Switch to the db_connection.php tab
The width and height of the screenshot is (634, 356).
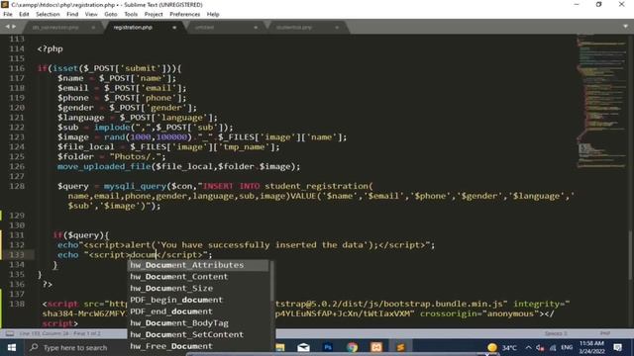coord(55,28)
